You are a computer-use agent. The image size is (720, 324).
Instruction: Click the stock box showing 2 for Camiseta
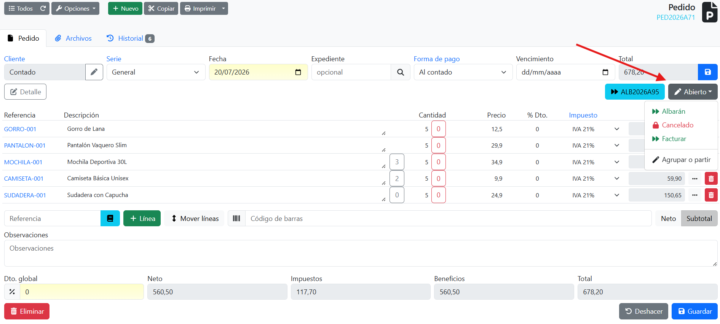pos(397,178)
